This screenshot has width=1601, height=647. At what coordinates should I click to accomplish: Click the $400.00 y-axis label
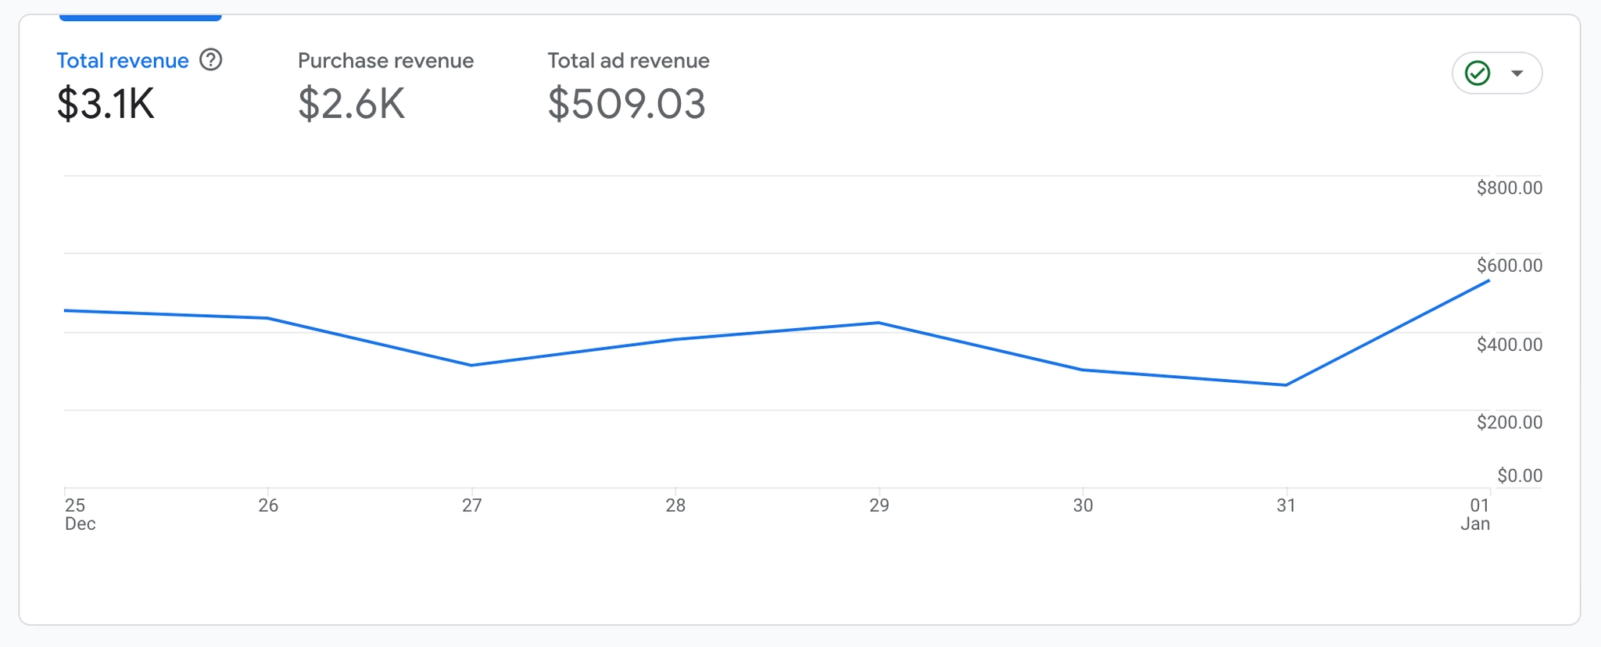pos(1509,345)
